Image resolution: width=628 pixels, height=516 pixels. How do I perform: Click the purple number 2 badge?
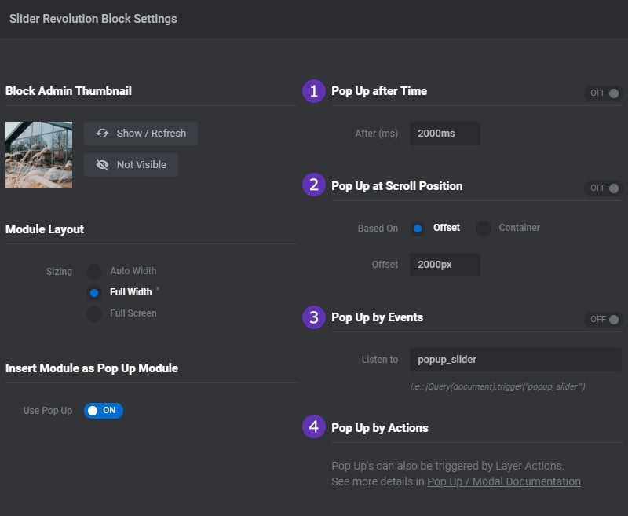(314, 185)
